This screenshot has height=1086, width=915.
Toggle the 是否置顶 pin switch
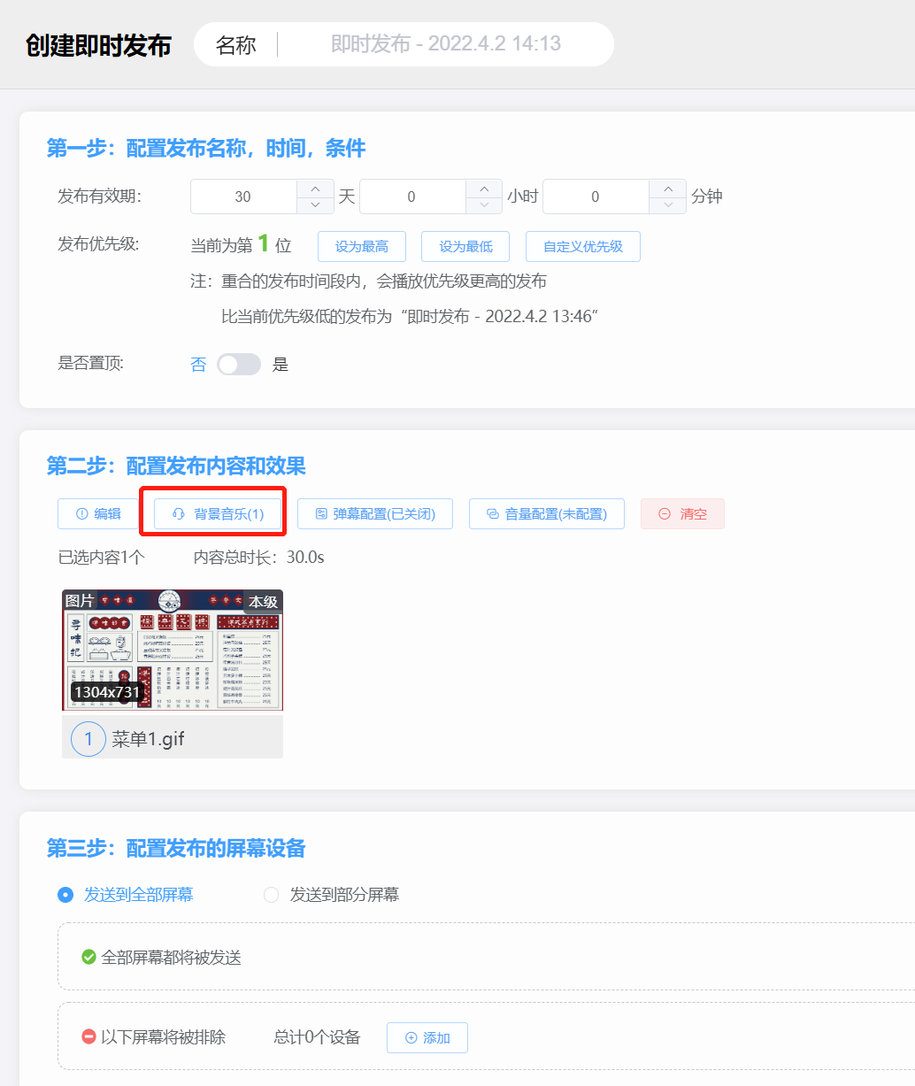click(x=239, y=365)
